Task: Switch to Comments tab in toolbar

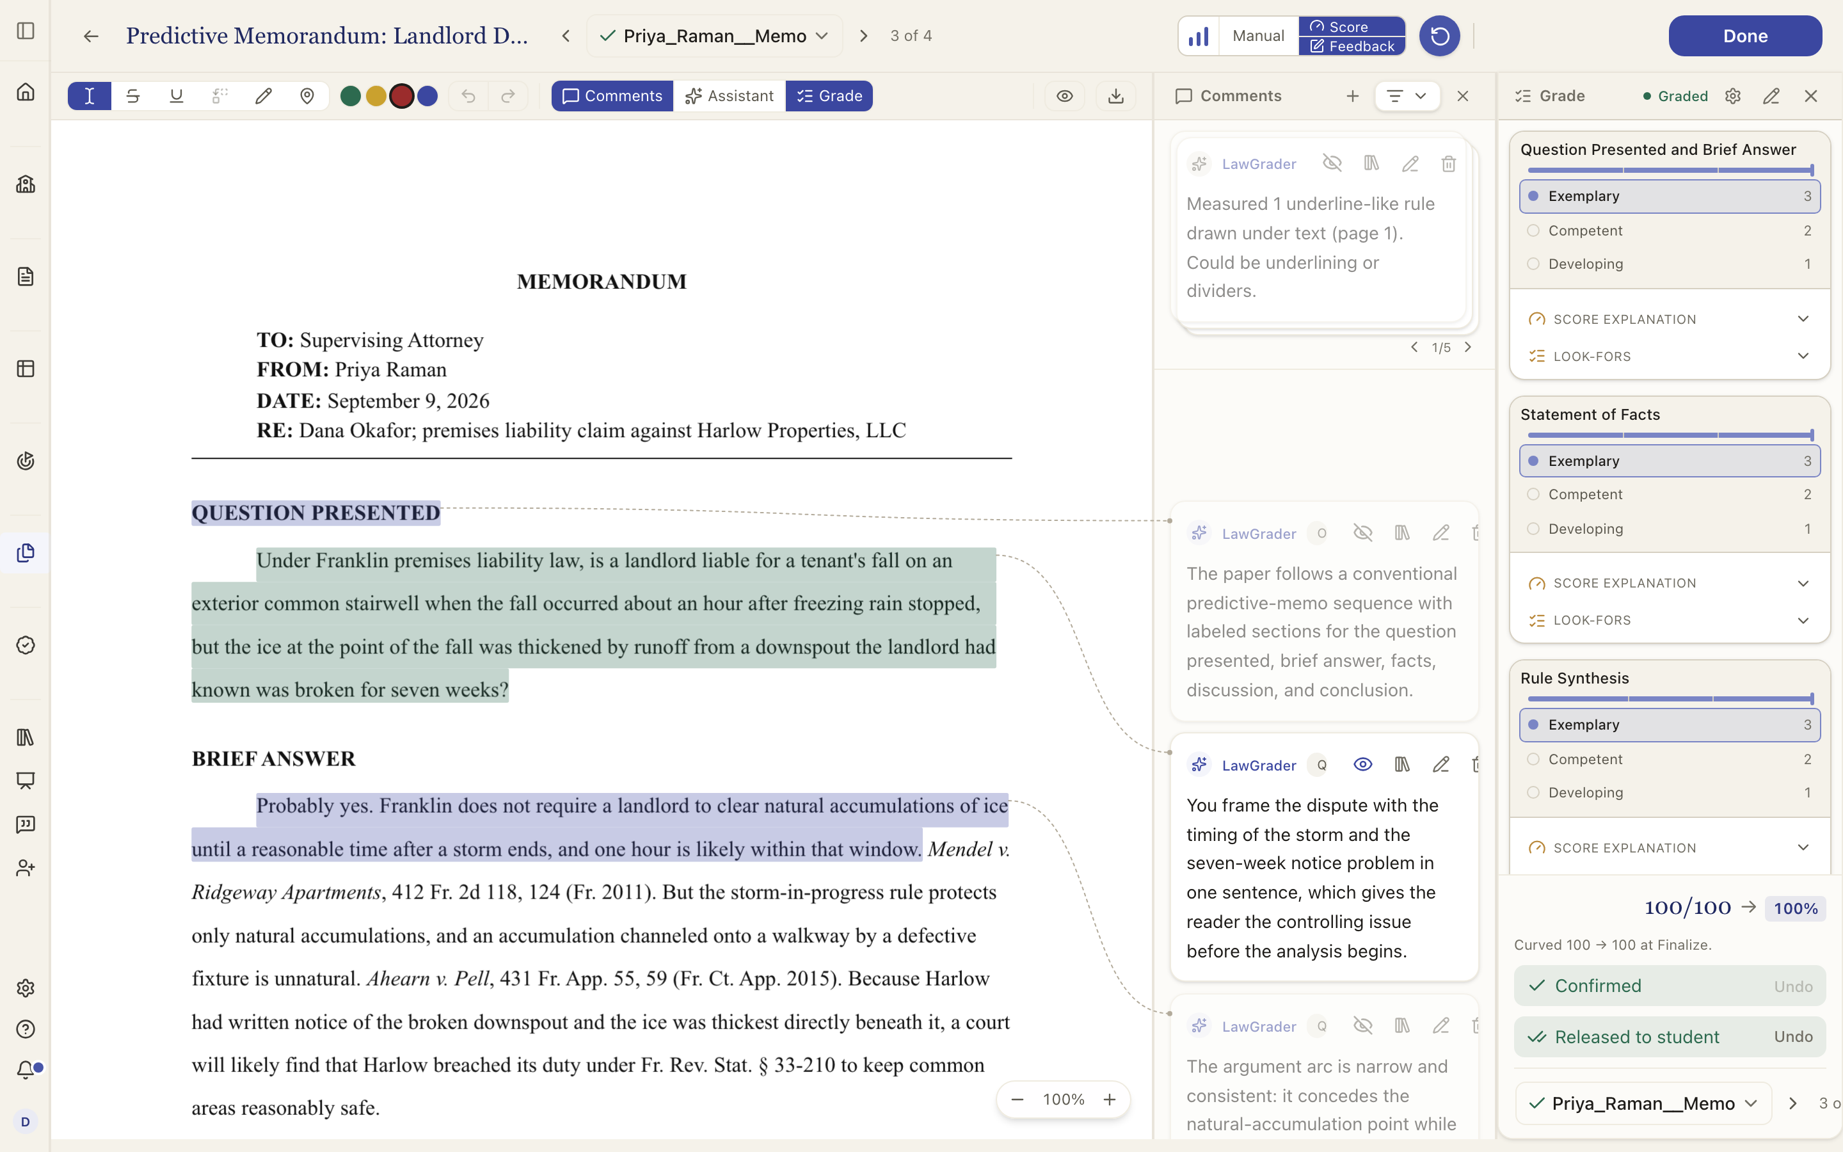Action: tap(612, 96)
